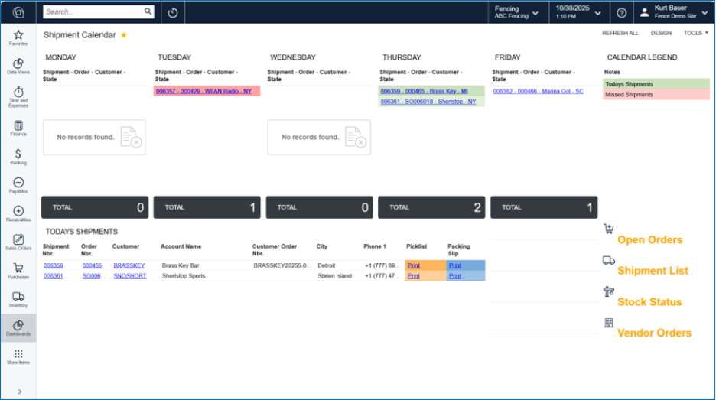Screen dimensions: 716x400
Task: Click Design in the top toolbar
Action: coord(661,33)
